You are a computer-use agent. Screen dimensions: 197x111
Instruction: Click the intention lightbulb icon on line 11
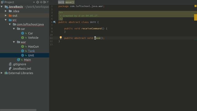pos(61,38)
